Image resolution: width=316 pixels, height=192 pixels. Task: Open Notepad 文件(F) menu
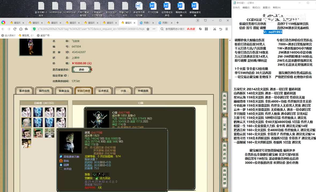point(236,7)
